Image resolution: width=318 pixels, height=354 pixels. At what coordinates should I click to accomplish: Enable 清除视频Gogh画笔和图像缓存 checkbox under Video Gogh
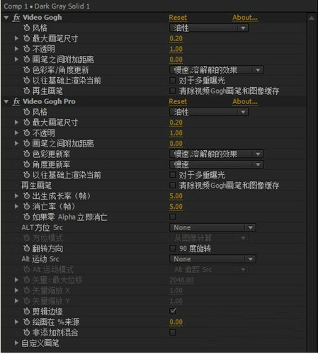coord(173,91)
